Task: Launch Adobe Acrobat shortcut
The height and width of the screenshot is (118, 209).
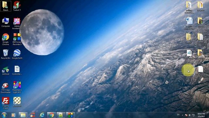Action: click(x=17, y=23)
